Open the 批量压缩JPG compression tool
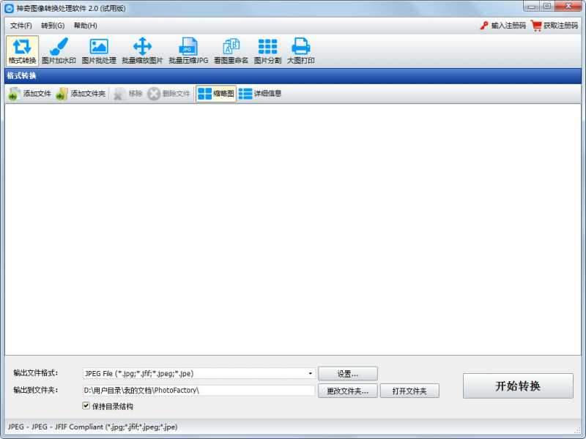Viewport: 586px width, 439px height. pyautogui.click(x=188, y=50)
